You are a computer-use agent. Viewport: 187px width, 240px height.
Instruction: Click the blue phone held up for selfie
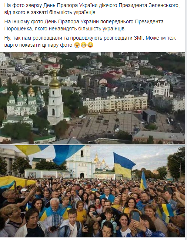135,216
